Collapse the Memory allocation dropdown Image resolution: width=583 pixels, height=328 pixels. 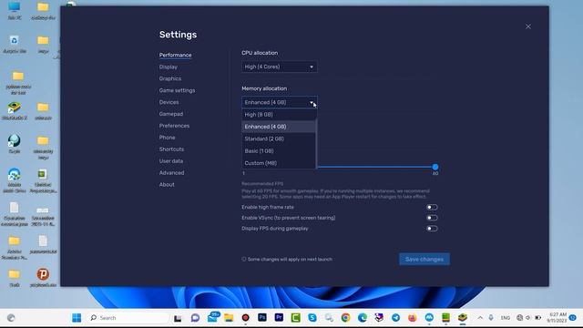point(280,102)
